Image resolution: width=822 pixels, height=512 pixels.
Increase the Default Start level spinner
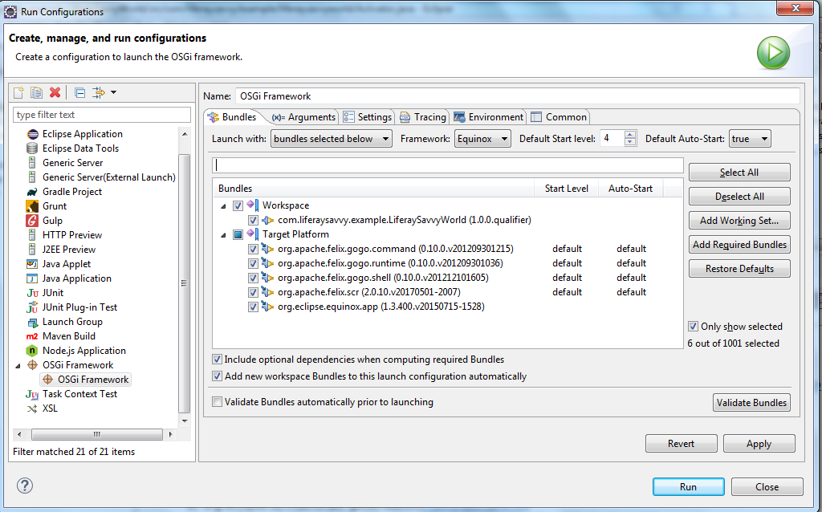[630, 135]
